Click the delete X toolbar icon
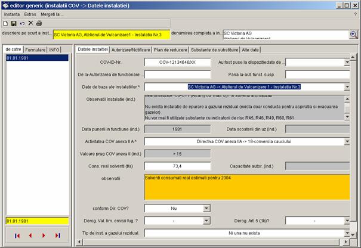The width and height of the screenshot is (361, 248). tap(30, 23)
